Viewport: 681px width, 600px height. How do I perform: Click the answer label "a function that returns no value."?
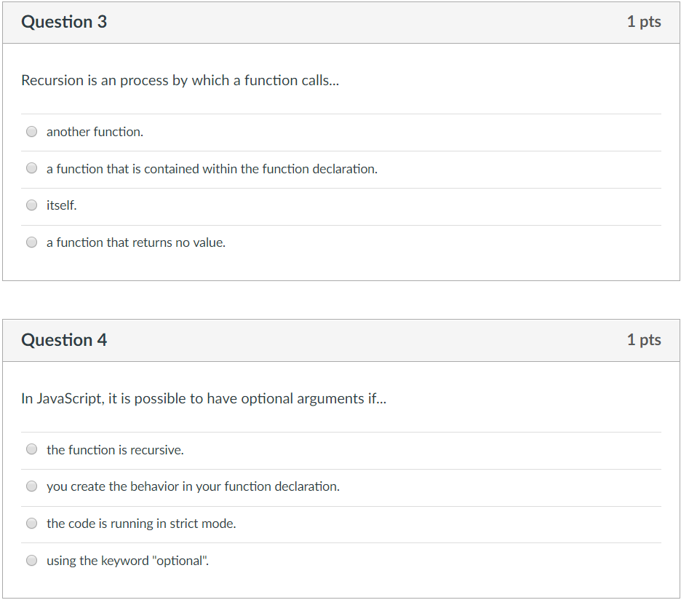135,242
